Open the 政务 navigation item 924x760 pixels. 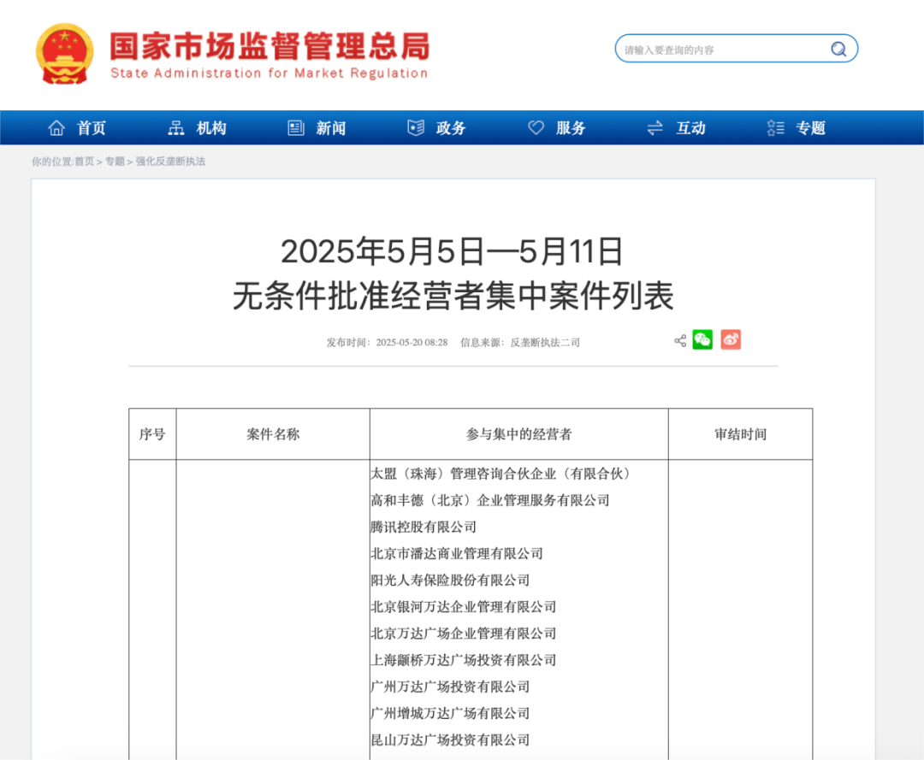pos(452,127)
